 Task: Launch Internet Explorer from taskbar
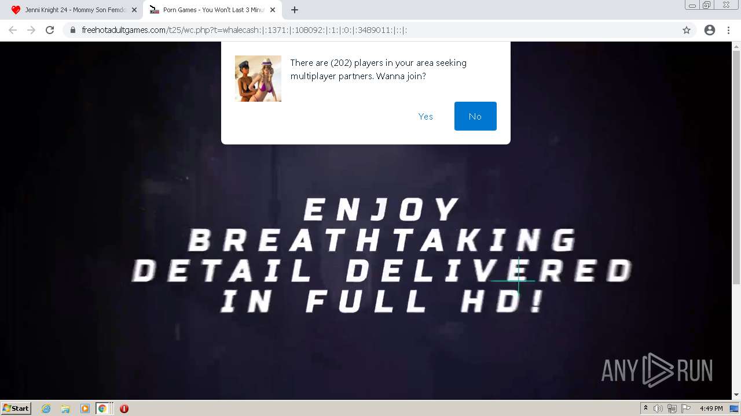point(46,408)
